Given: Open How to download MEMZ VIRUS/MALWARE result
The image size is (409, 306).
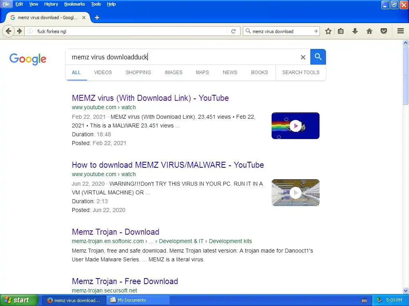Looking at the screenshot, I should coord(168,165).
